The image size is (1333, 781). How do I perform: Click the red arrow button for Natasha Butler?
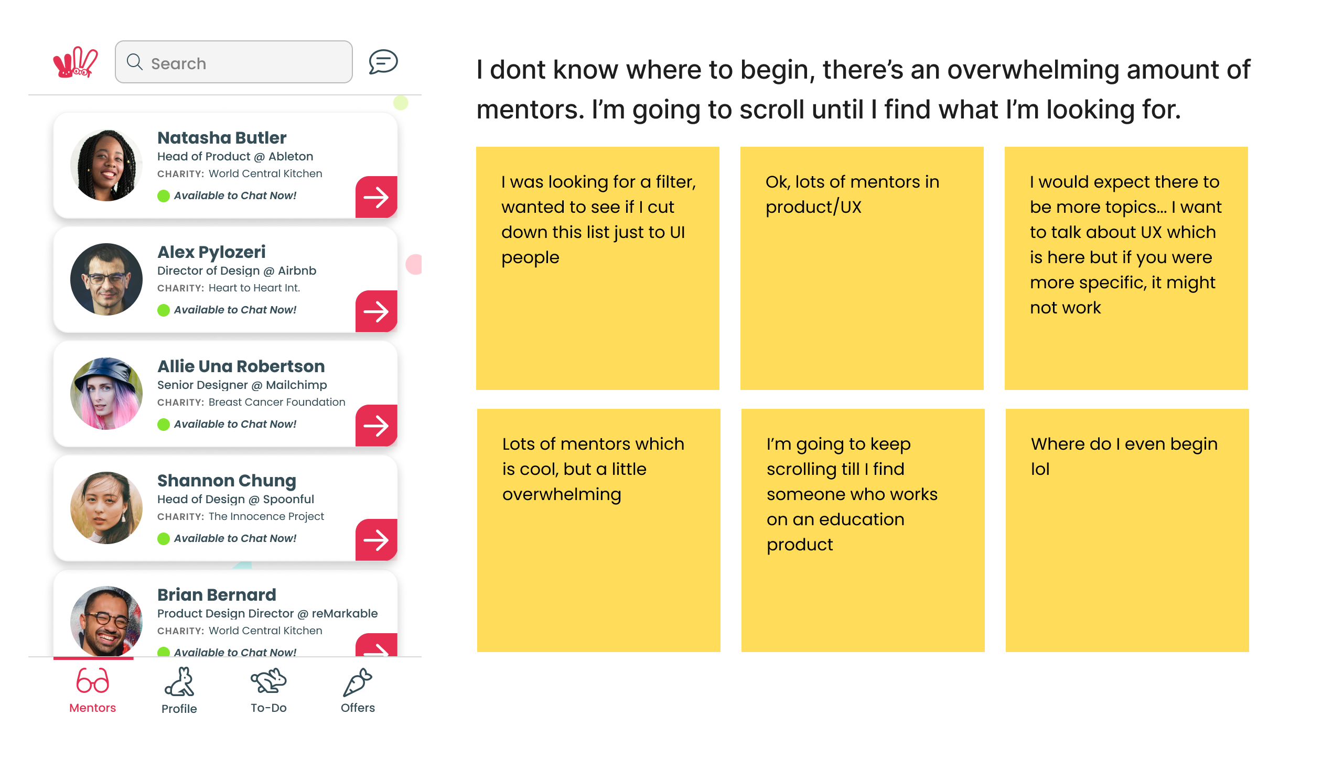pyautogui.click(x=376, y=196)
